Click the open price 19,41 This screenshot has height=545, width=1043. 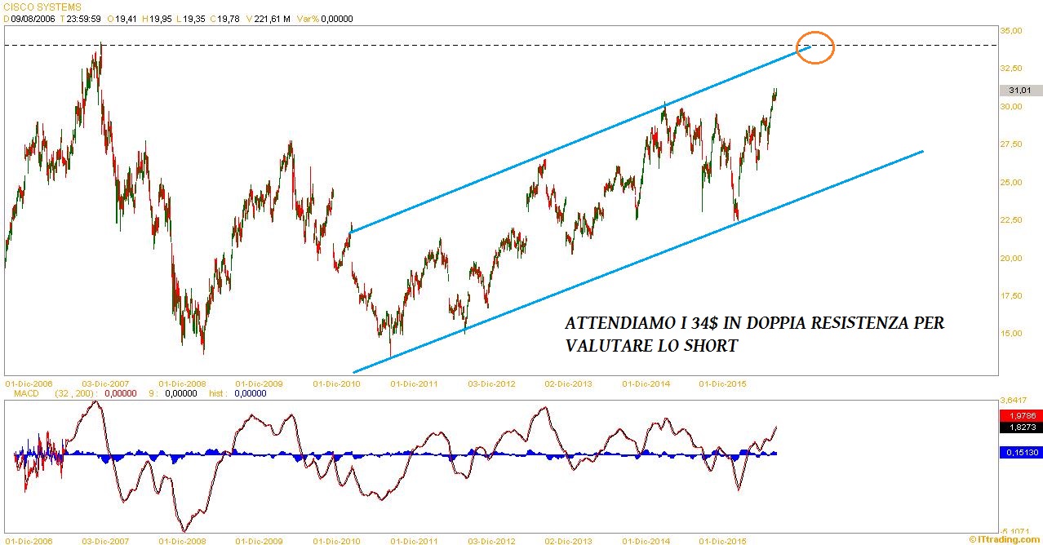click(x=126, y=18)
